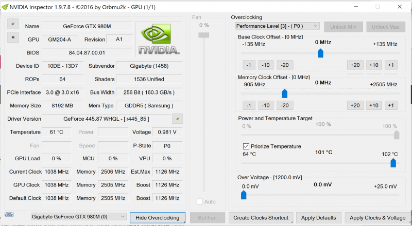Click the temperature target slider handle at 102 °C
This screenshot has width=412, height=226.
[x=393, y=163]
